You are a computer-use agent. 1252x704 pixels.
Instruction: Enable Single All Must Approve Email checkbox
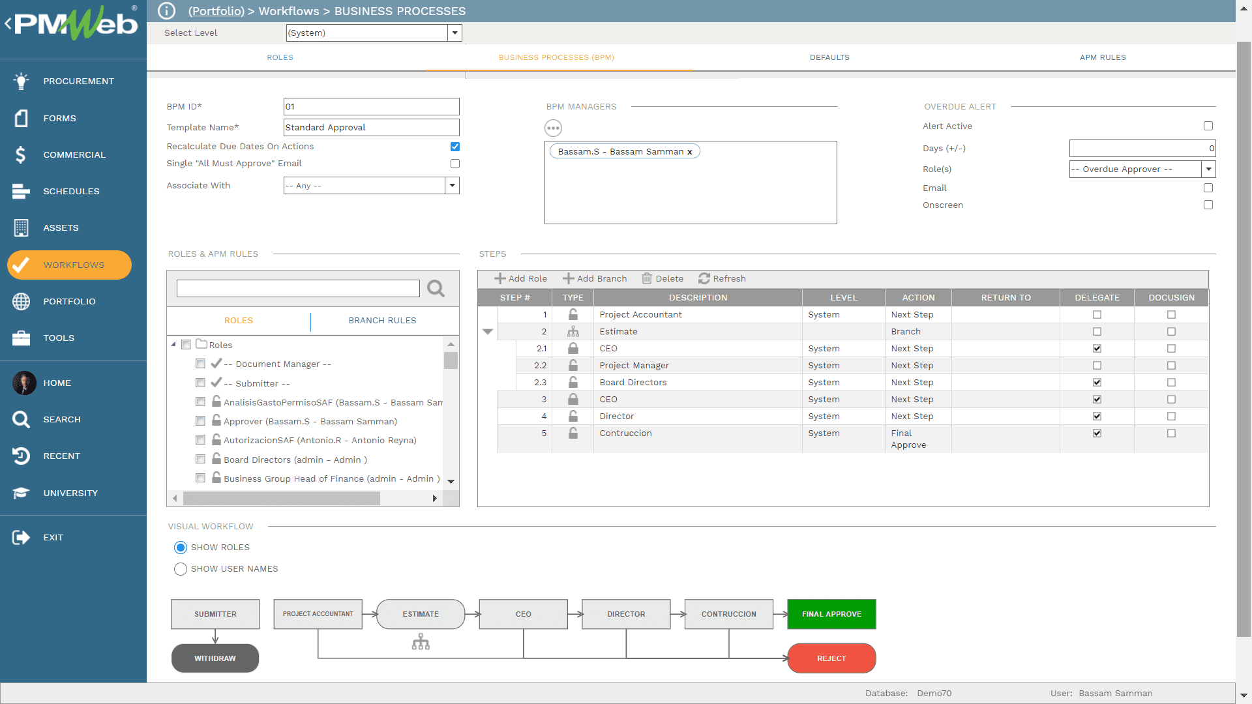[x=455, y=164]
